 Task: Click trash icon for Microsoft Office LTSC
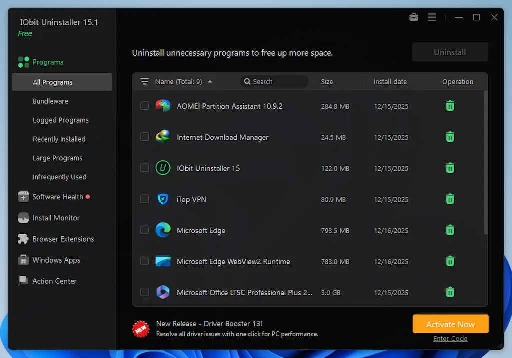point(450,292)
